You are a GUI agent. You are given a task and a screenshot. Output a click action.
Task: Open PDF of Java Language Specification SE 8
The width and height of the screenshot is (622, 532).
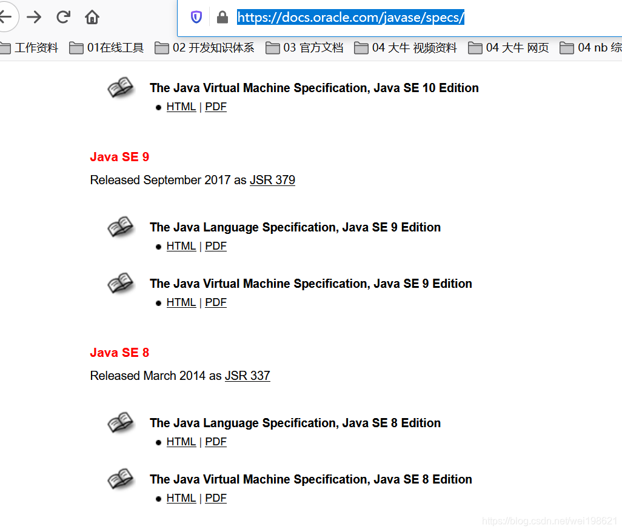coord(216,442)
